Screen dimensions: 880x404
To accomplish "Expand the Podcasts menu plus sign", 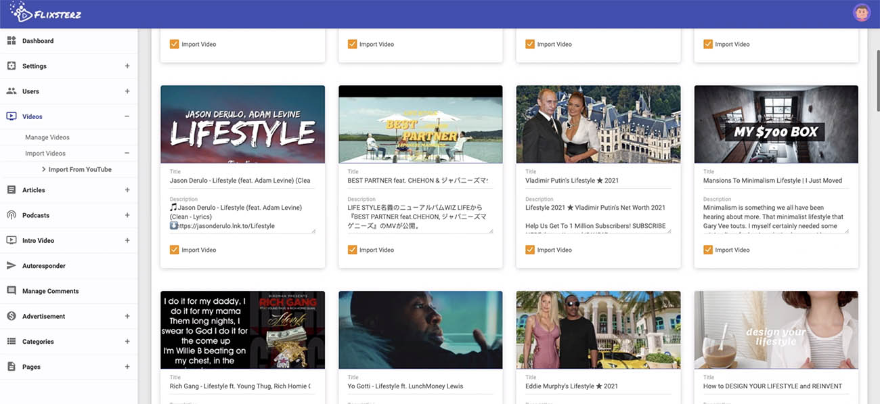I will (127, 215).
